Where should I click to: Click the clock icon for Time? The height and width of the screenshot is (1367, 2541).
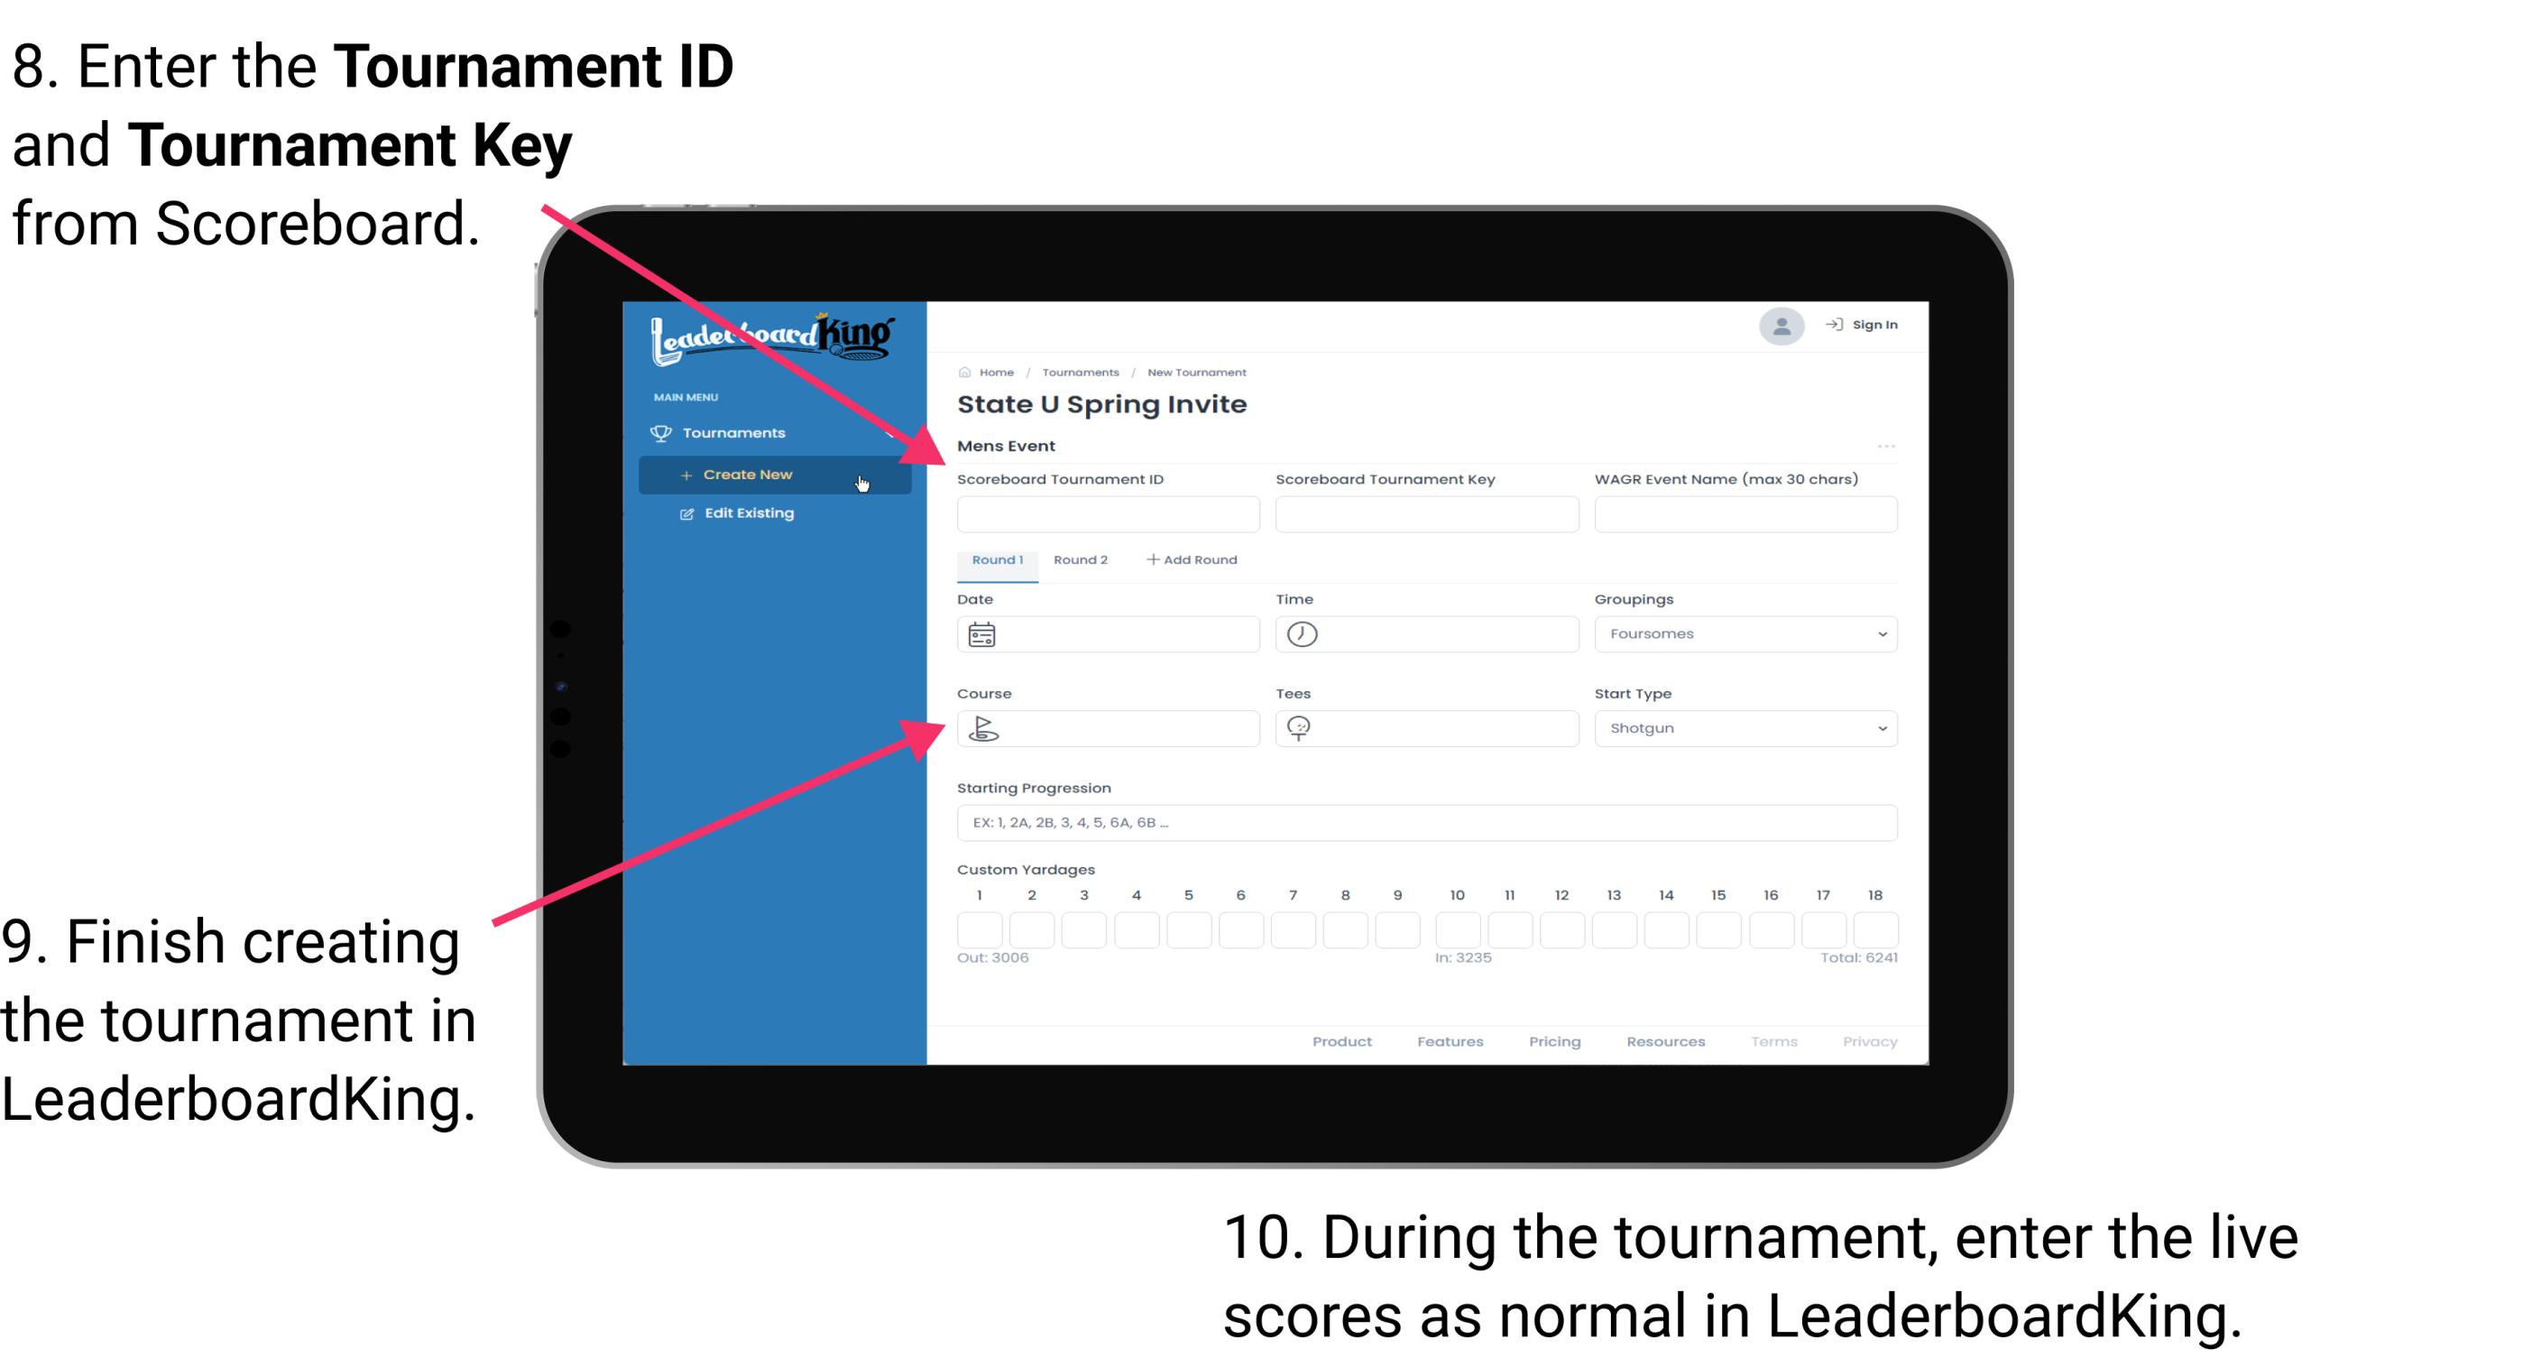pyautogui.click(x=1303, y=633)
